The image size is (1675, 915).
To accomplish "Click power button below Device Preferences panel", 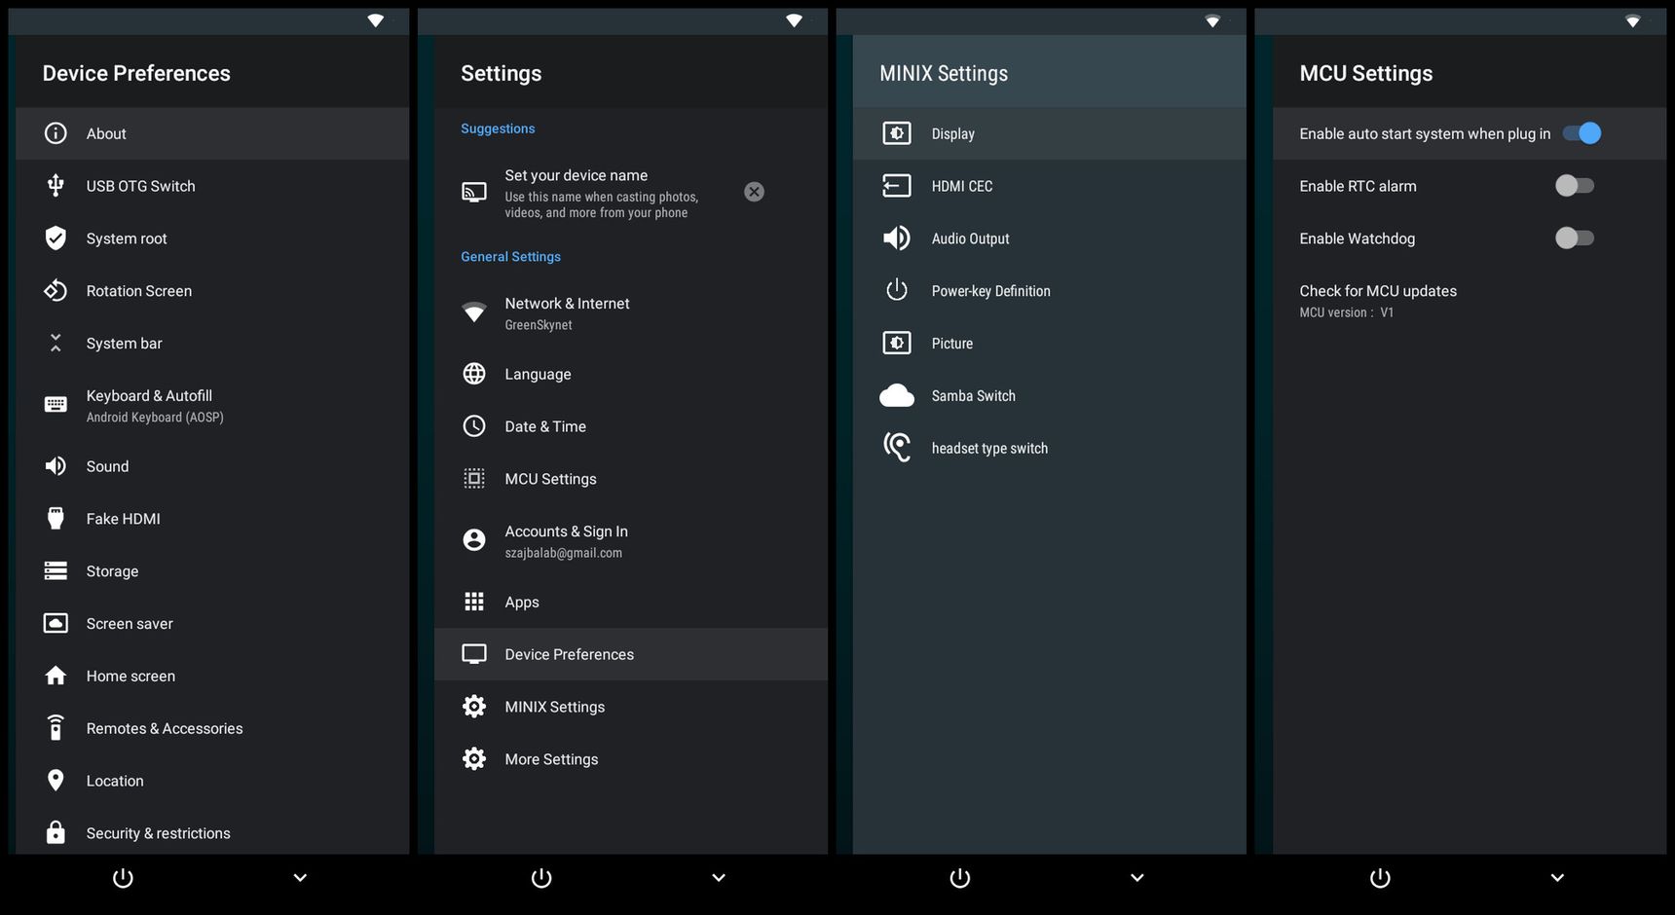I will (x=123, y=879).
